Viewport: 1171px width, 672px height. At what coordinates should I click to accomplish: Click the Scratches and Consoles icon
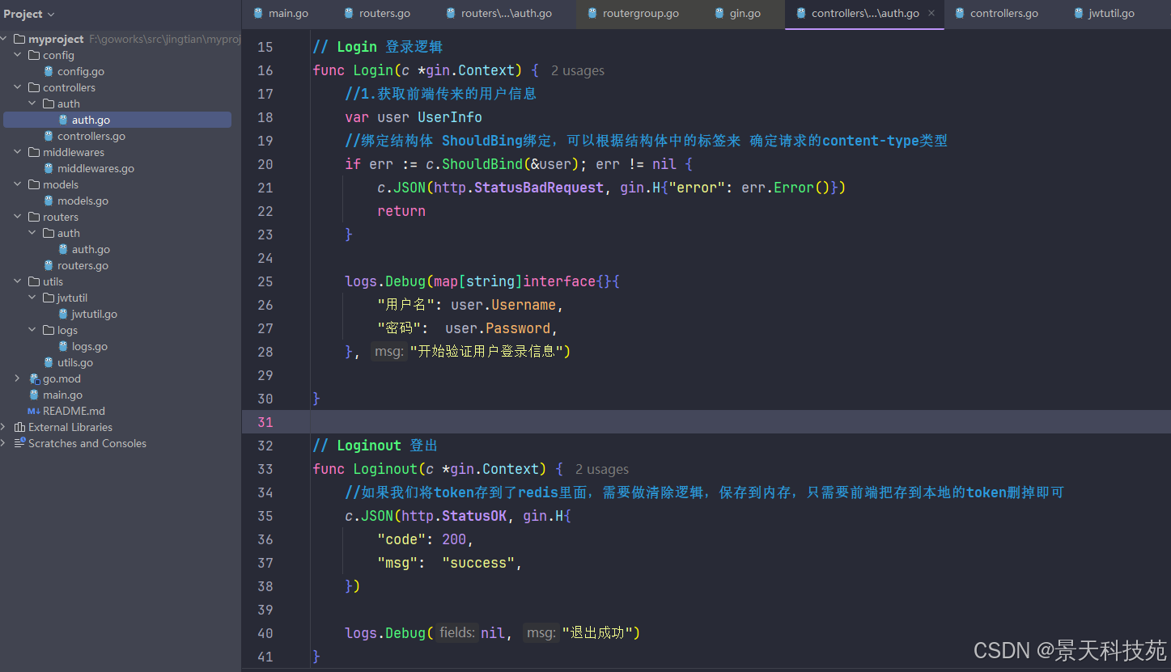pos(19,443)
